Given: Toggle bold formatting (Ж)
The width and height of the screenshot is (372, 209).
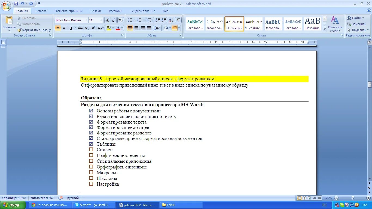Looking at the screenshot, I should coord(58,28).
